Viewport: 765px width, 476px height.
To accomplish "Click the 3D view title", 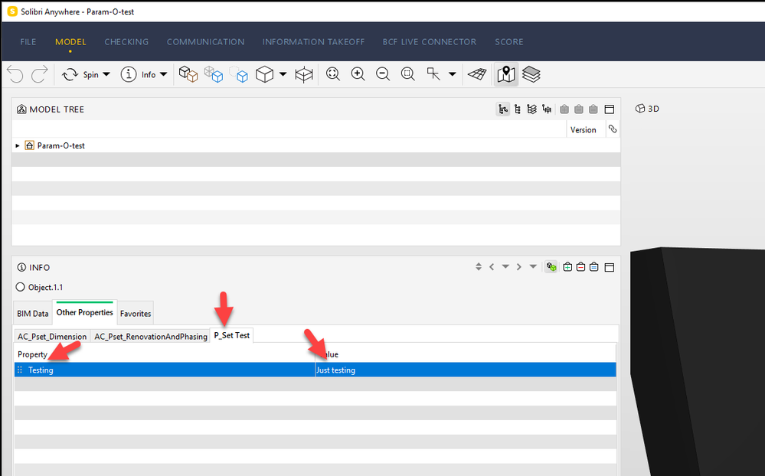I will pyautogui.click(x=647, y=109).
